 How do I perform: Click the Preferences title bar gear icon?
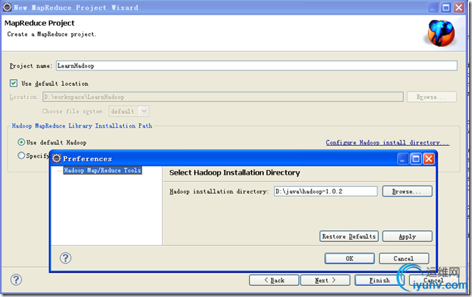pyautogui.click(x=56, y=158)
